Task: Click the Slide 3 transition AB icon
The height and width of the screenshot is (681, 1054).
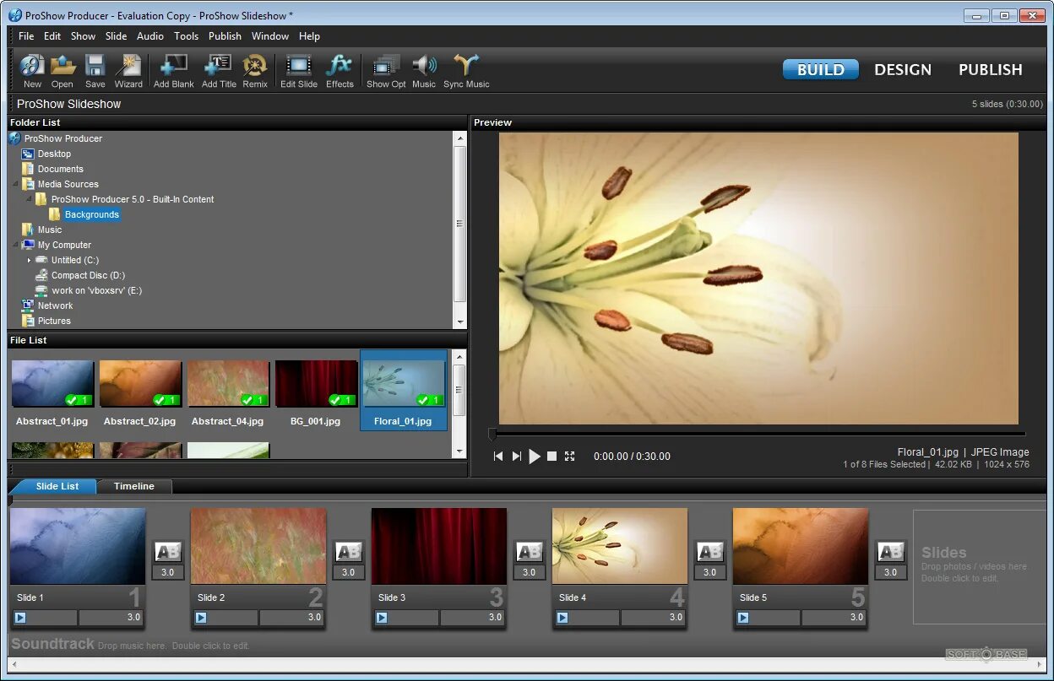Action: (530, 551)
